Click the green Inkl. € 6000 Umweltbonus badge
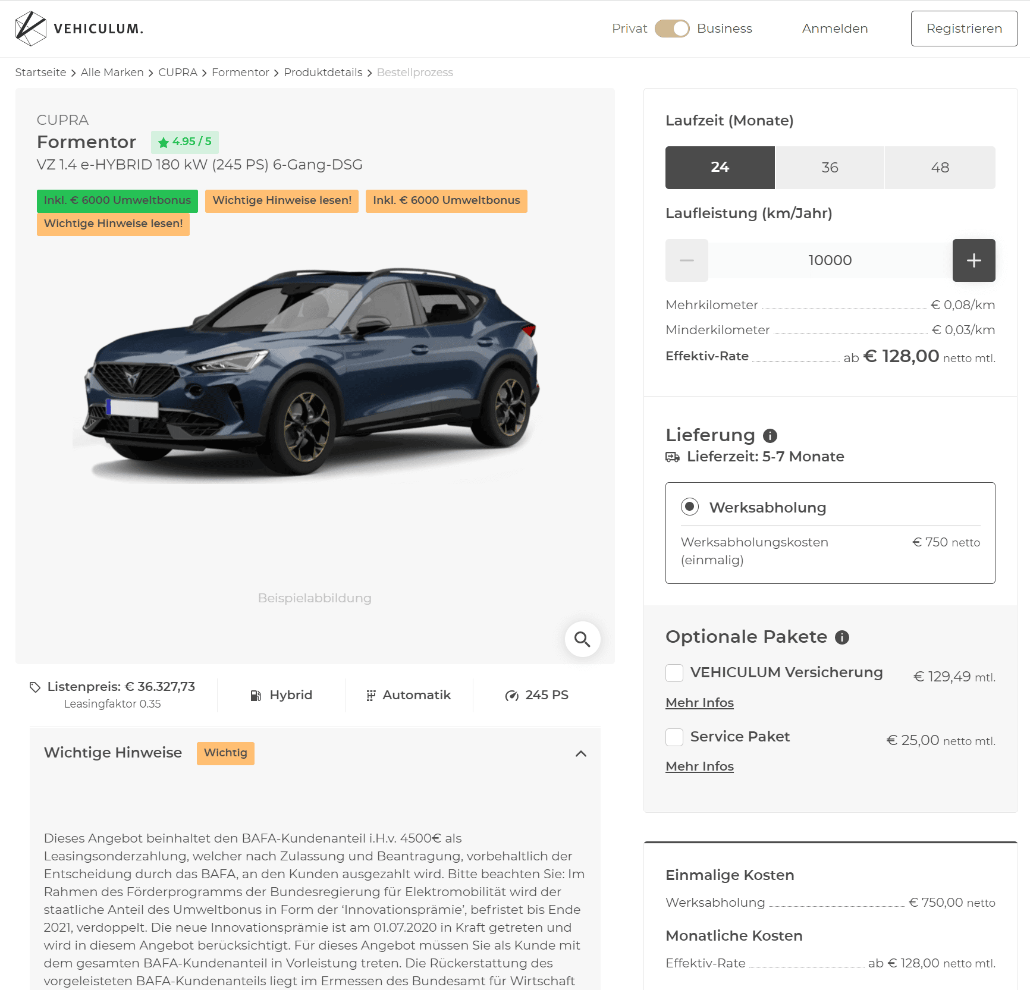Screen dimensions: 1030x990 (117, 201)
